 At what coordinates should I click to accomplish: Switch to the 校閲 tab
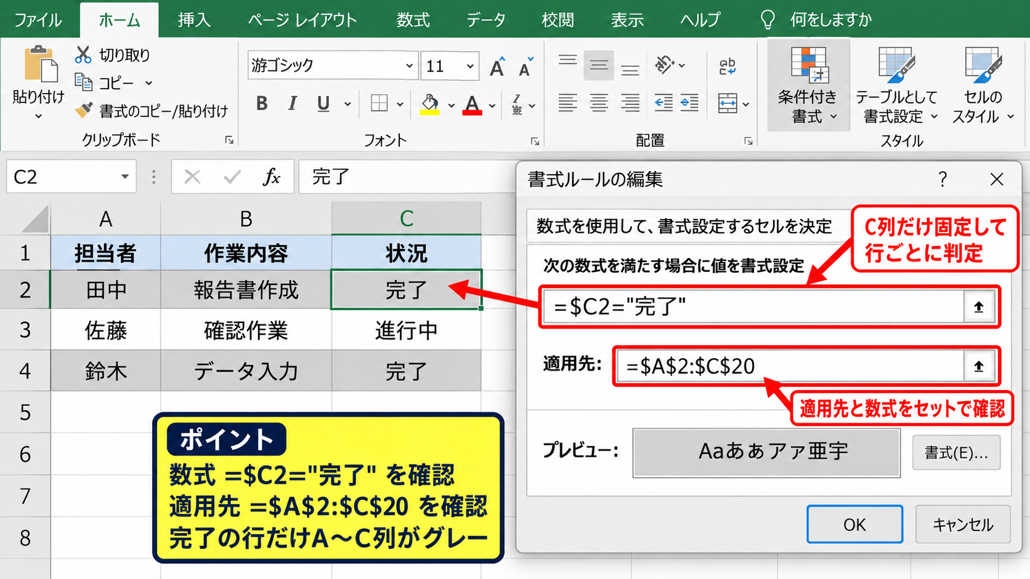tap(558, 20)
